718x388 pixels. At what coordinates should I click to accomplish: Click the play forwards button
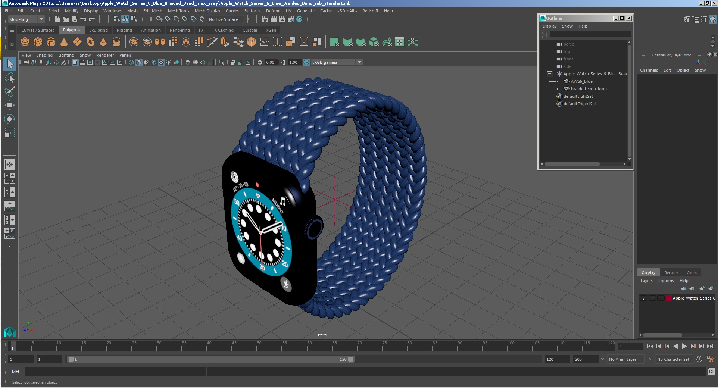(x=684, y=346)
